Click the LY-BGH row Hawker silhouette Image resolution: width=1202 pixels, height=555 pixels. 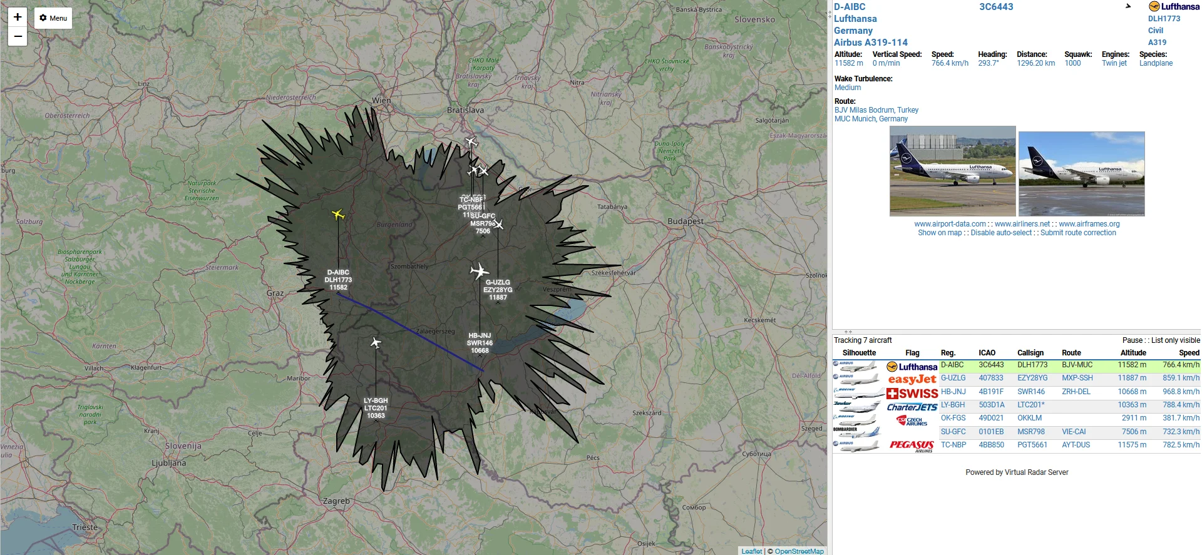tap(856, 406)
